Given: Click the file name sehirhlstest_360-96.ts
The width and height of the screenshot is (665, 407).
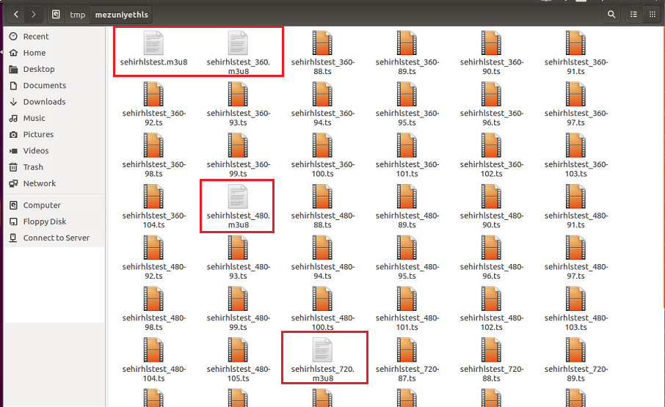Looking at the screenshot, I should tap(491, 118).
